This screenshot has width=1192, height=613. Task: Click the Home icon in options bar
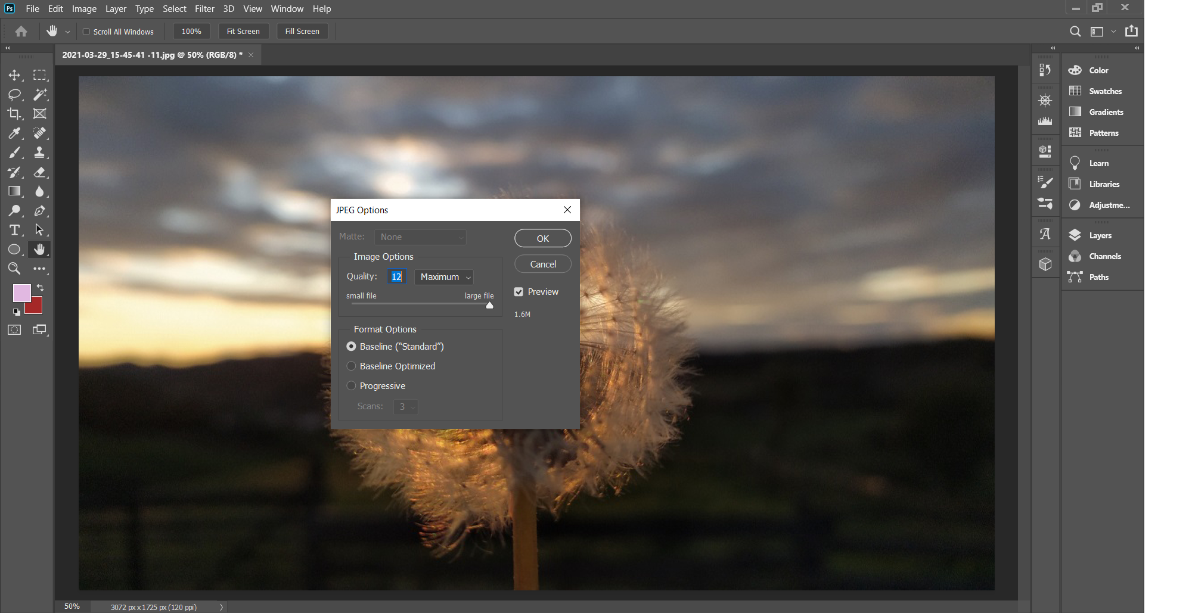(x=21, y=32)
